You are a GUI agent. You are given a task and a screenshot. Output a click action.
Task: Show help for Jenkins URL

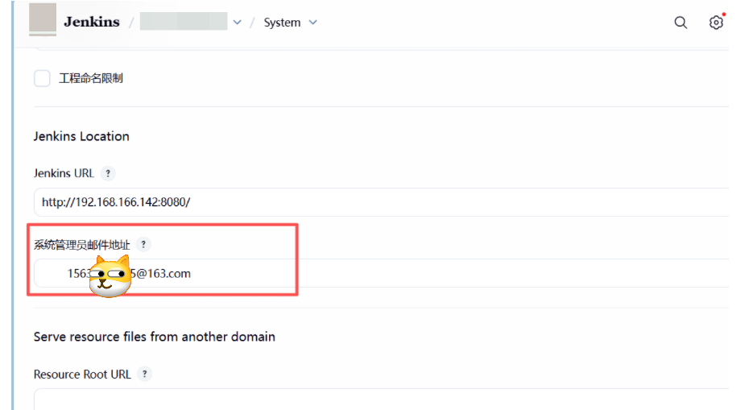coord(108,173)
